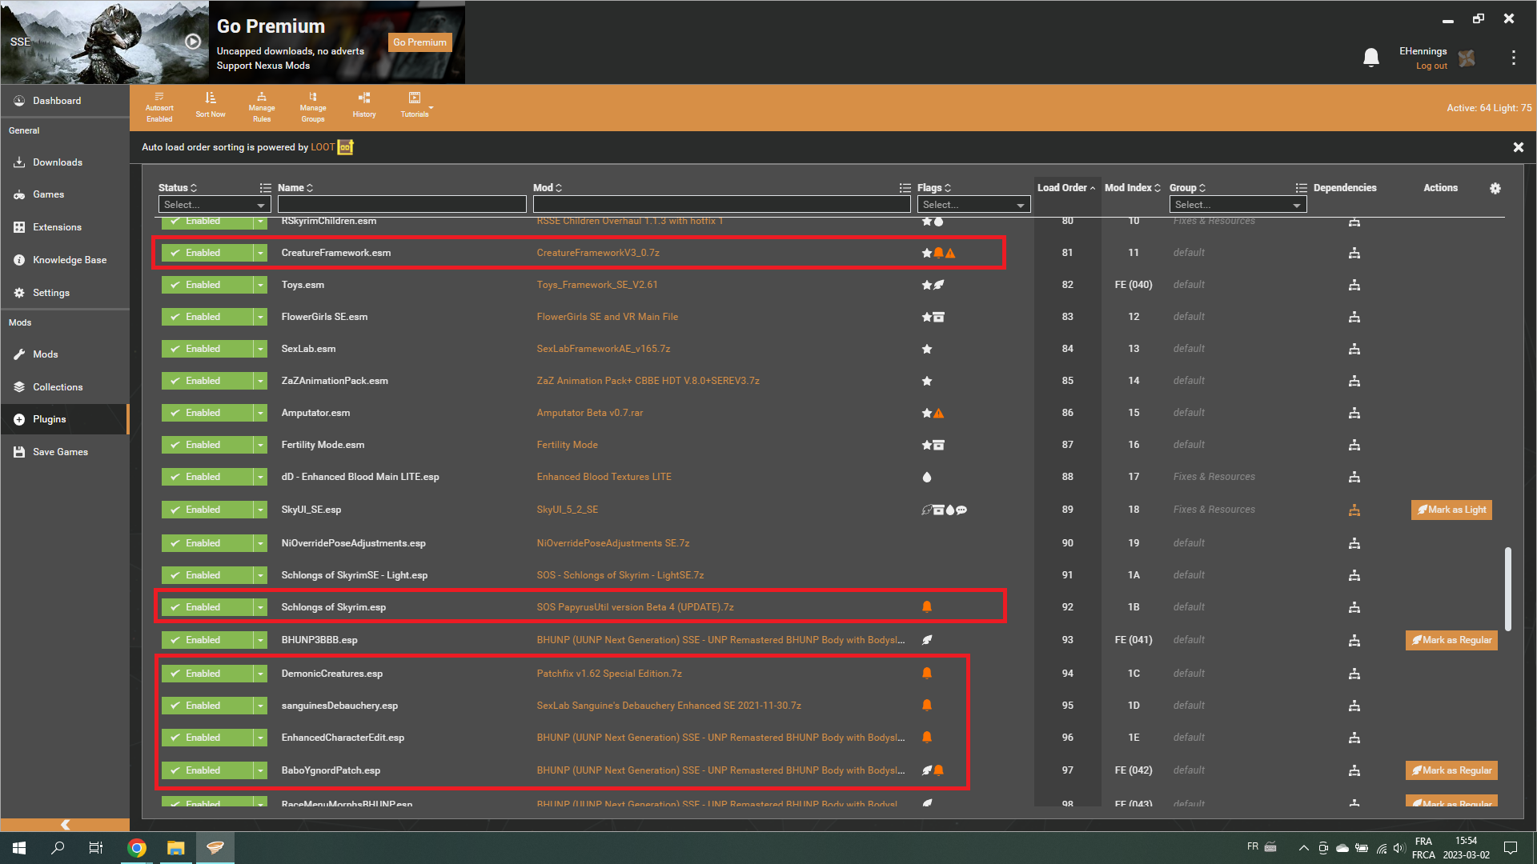Click the Name filter input field
The height and width of the screenshot is (864, 1537).
coord(402,205)
